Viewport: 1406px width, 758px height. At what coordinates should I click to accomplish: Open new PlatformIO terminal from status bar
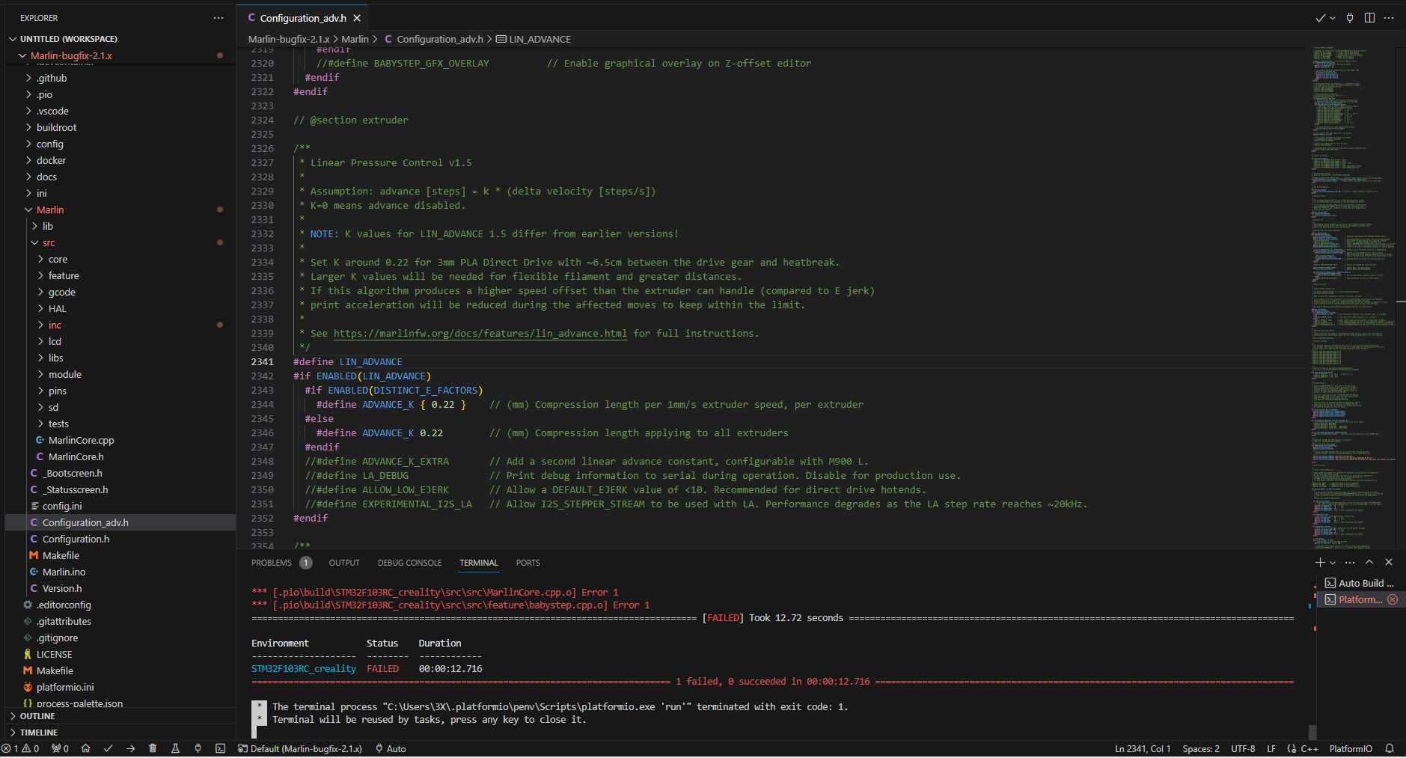point(220,748)
